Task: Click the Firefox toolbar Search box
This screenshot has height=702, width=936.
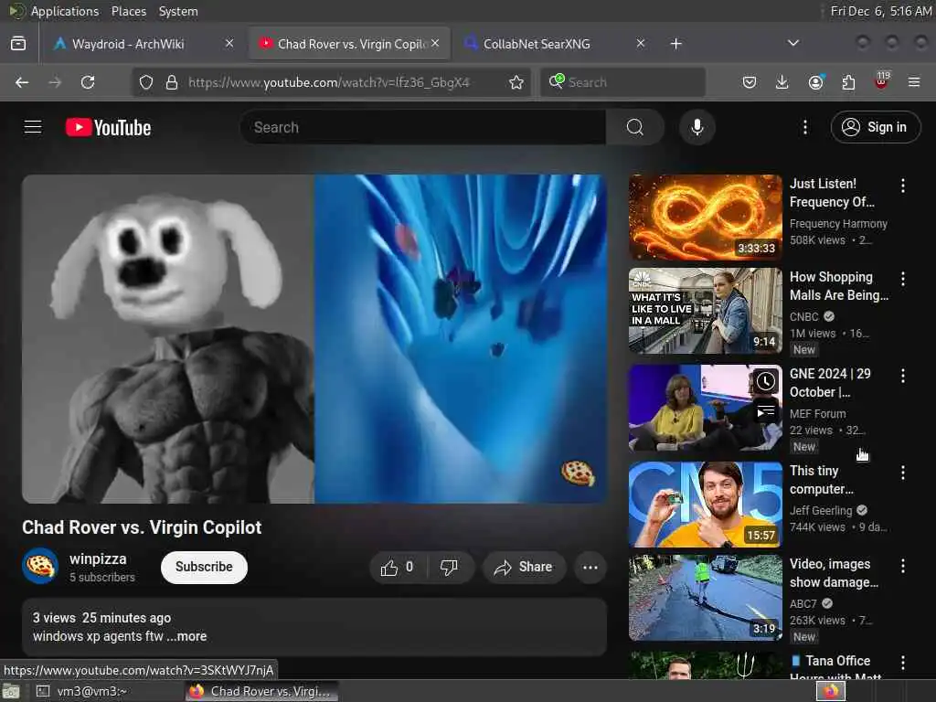Action: tap(622, 82)
